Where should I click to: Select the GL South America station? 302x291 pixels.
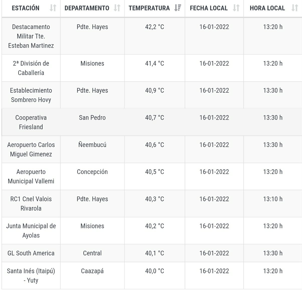pyautogui.click(x=31, y=253)
